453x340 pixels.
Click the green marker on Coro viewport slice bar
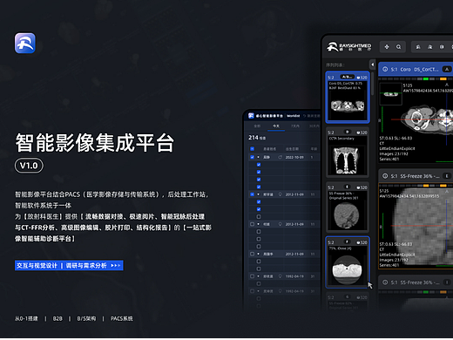pos(426,79)
